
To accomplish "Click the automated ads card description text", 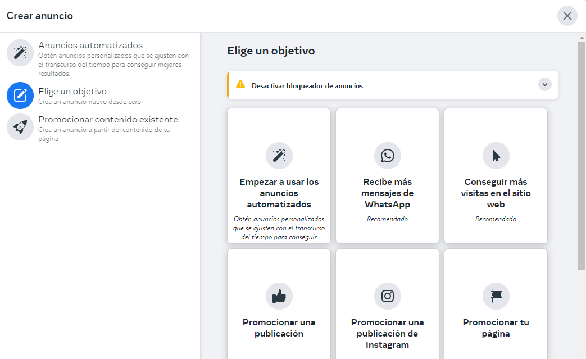I will point(279,228).
